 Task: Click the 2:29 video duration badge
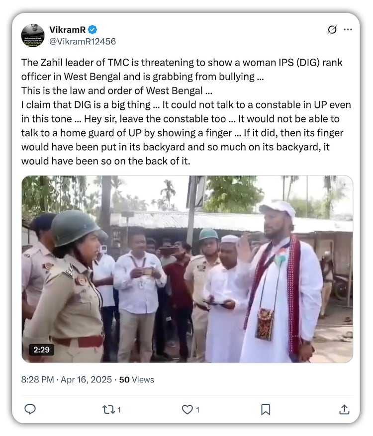(41, 349)
